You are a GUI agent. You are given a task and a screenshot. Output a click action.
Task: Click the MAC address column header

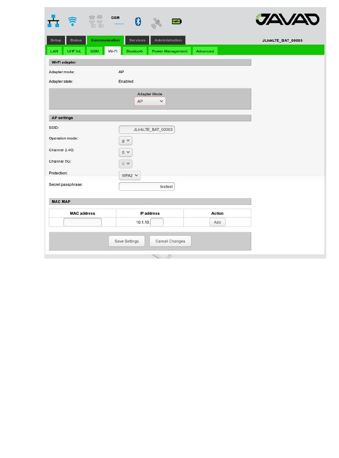point(82,213)
